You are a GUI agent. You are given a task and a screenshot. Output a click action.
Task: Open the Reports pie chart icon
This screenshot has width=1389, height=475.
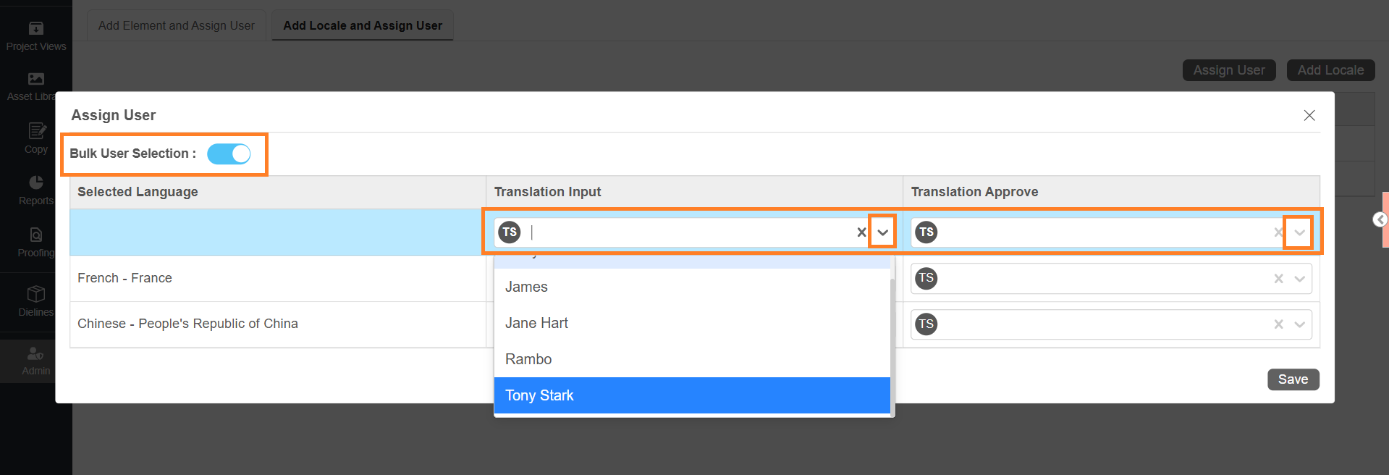point(36,182)
